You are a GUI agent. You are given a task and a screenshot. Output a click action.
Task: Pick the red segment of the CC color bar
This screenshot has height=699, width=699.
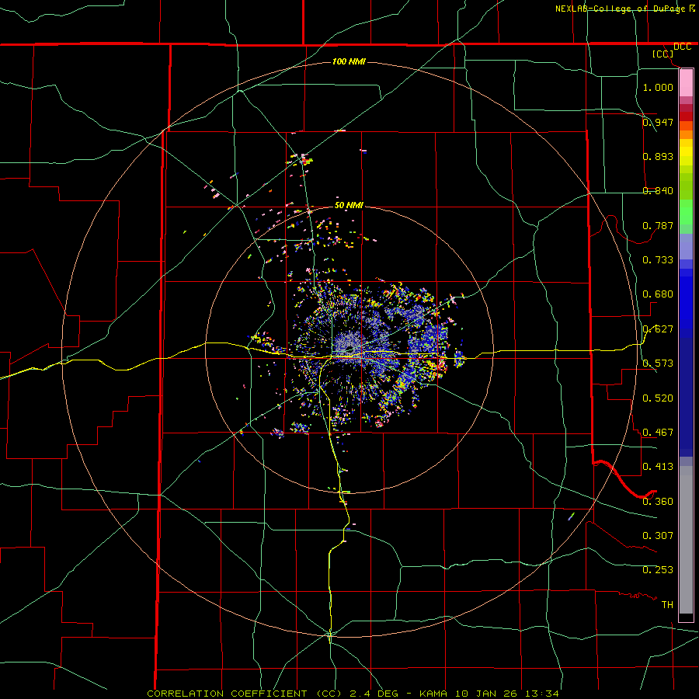[x=686, y=116]
